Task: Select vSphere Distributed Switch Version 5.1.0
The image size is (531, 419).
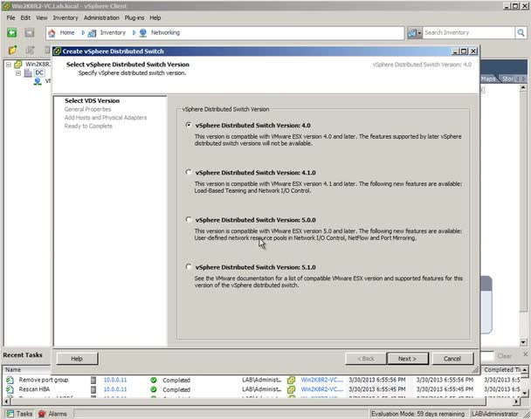Action: click(x=189, y=267)
